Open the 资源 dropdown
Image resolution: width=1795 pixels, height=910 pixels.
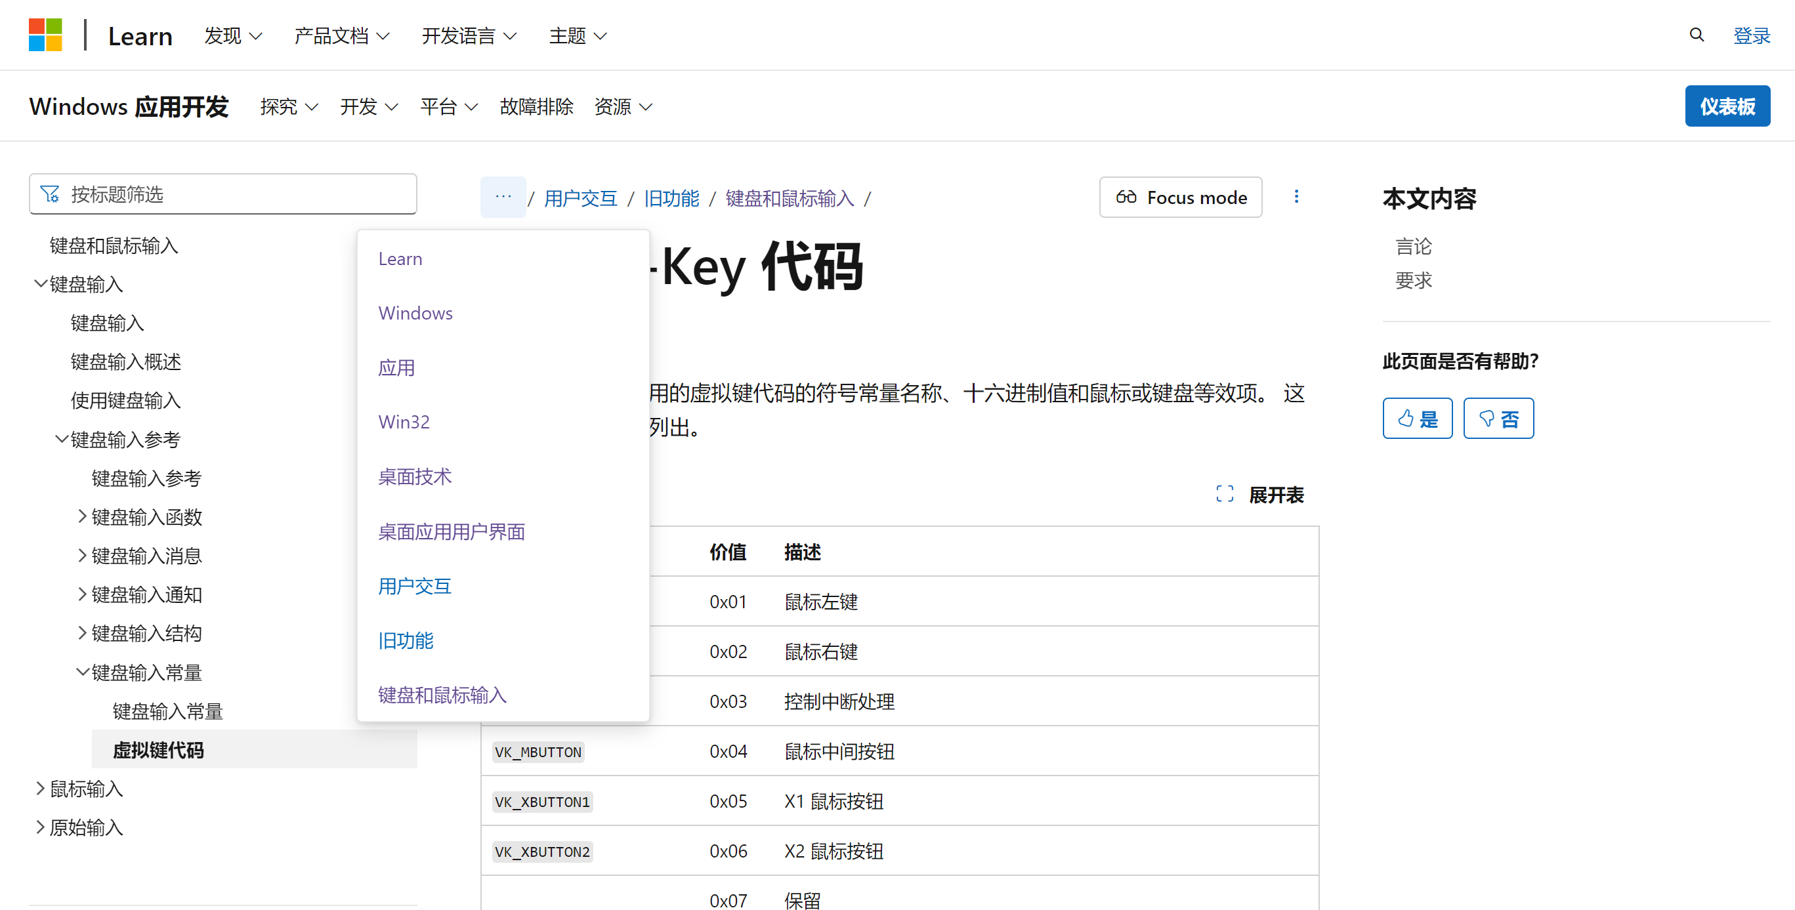[623, 106]
